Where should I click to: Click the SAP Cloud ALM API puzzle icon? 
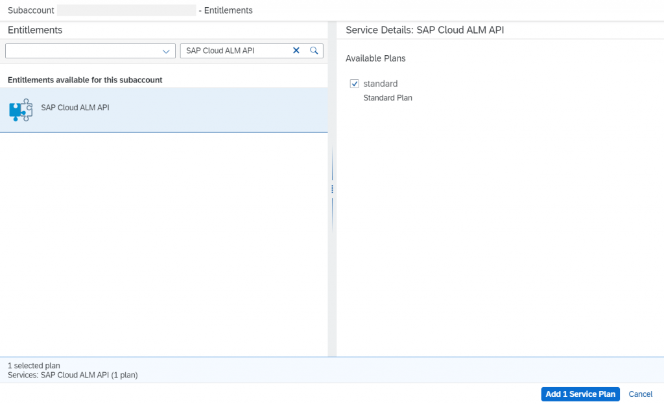[x=21, y=110]
